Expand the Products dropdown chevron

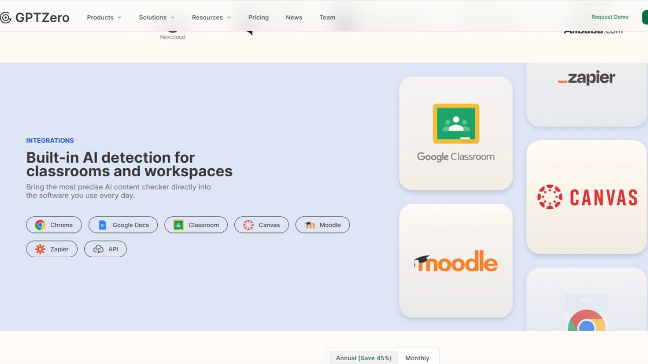[119, 17]
